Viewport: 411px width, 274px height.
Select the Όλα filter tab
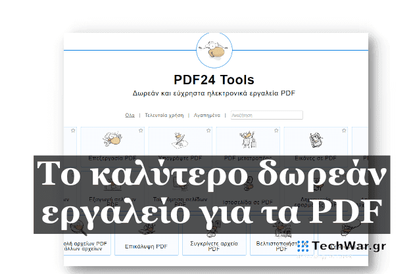130,115
